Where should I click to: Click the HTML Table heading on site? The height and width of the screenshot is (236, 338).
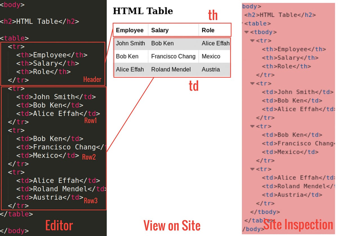tap(143, 11)
